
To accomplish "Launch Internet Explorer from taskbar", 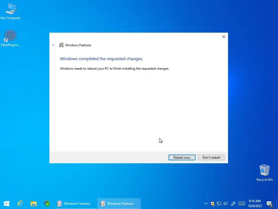I will [x=20, y=204].
